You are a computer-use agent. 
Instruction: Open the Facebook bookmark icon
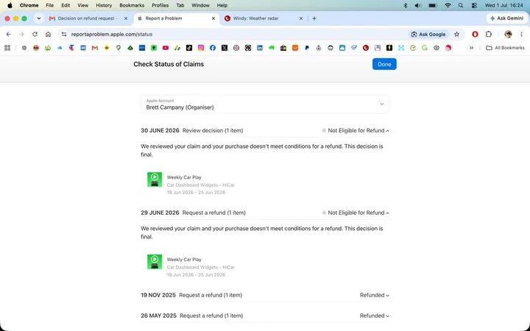(213, 48)
